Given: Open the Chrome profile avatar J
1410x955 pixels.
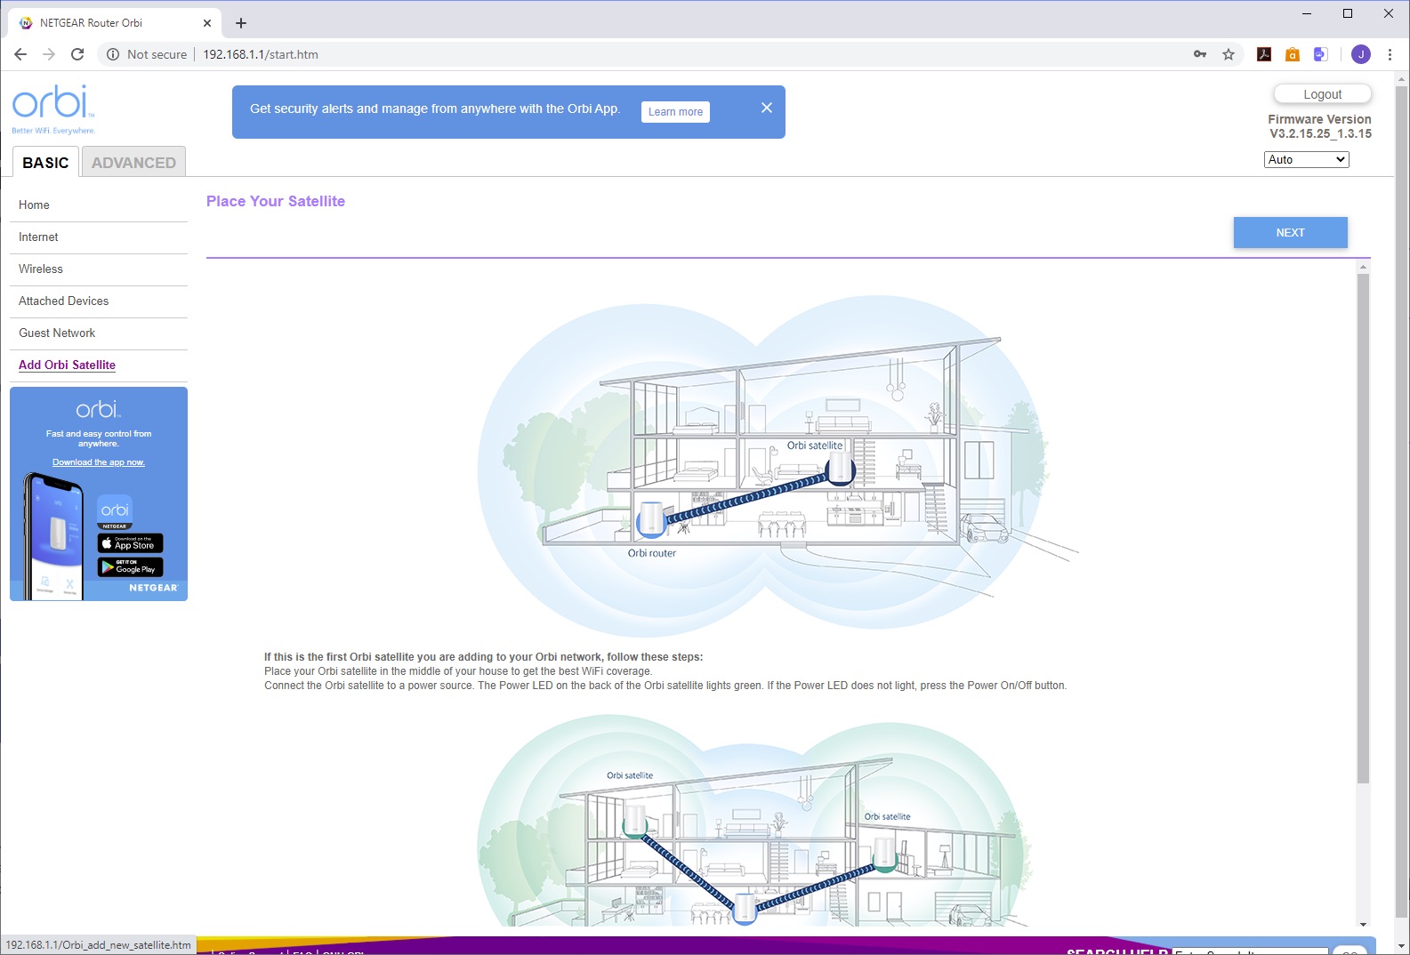Looking at the screenshot, I should (1361, 54).
